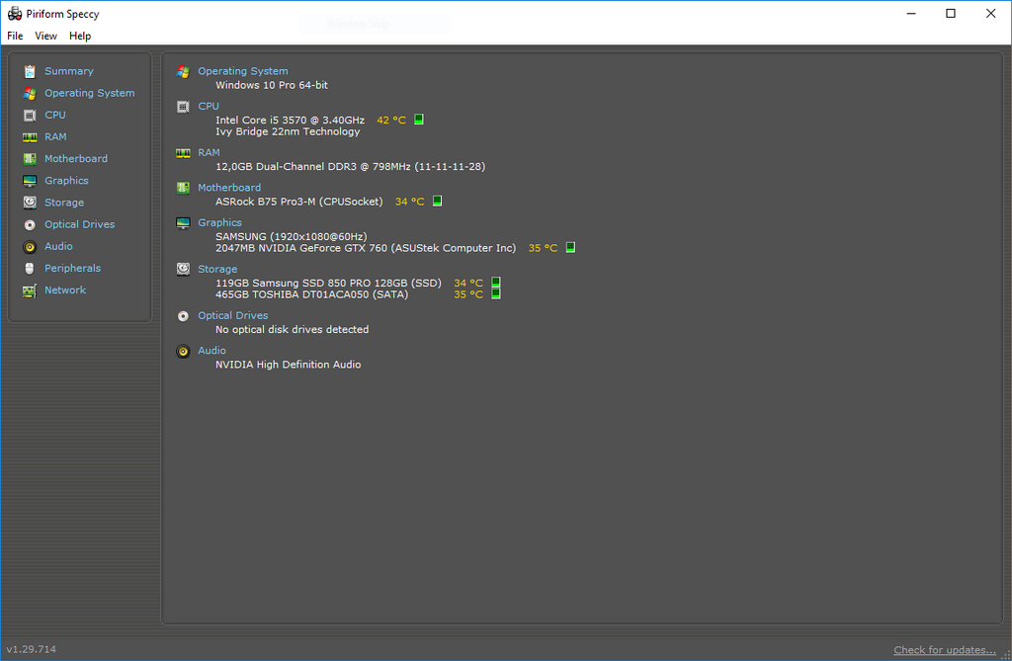
Task: Click the memory icon beside RAM heading in main panel
Action: tap(183, 153)
